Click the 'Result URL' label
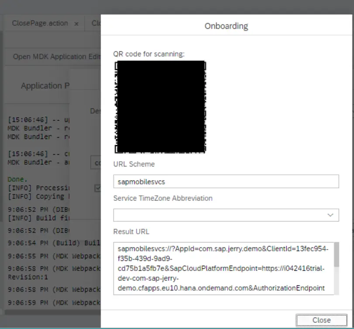Viewport: 354px width, 329px height. point(131,232)
